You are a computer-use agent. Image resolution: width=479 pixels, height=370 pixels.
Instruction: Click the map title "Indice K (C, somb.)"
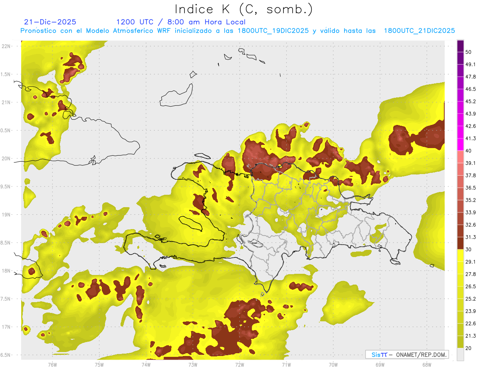[243, 9]
